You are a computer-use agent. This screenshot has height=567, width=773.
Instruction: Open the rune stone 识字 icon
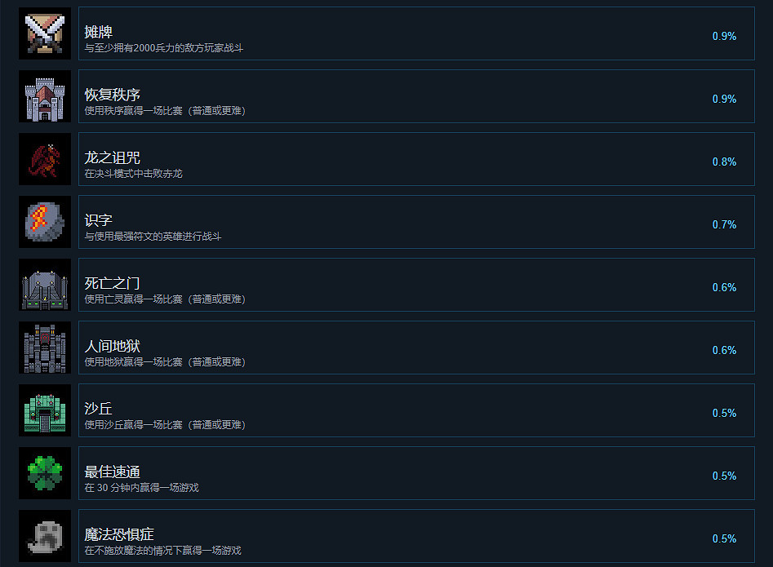point(45,222)
